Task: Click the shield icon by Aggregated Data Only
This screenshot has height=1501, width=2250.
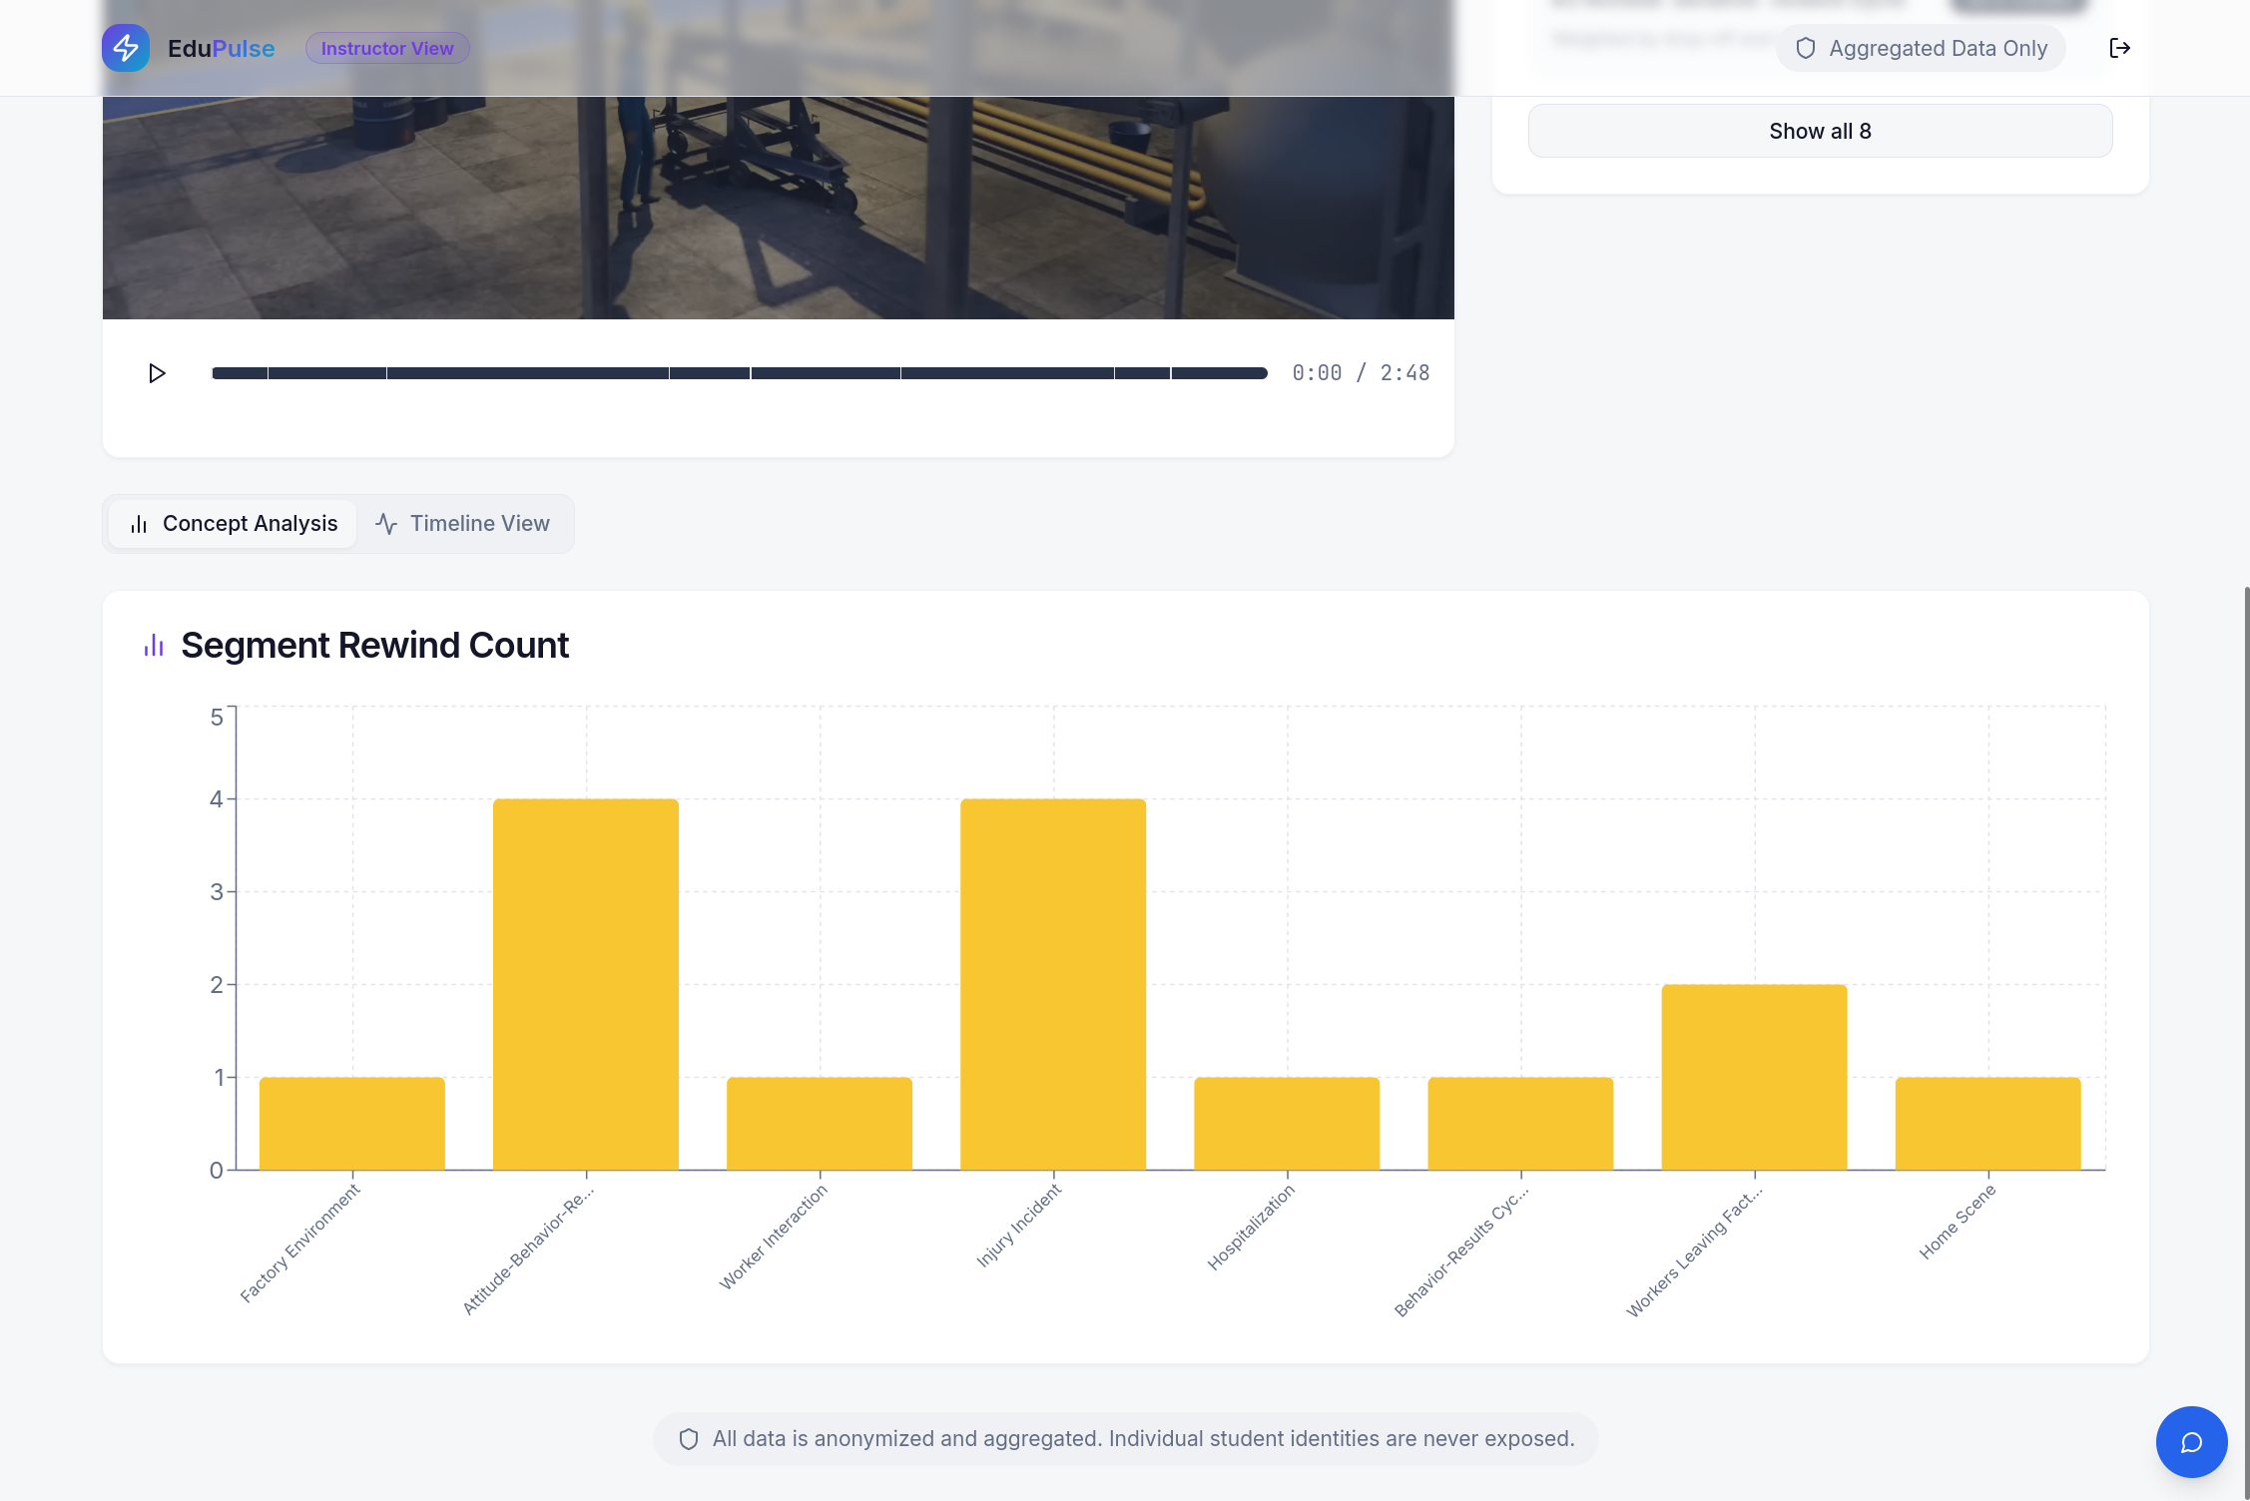Action: (x=1805, y=48)
